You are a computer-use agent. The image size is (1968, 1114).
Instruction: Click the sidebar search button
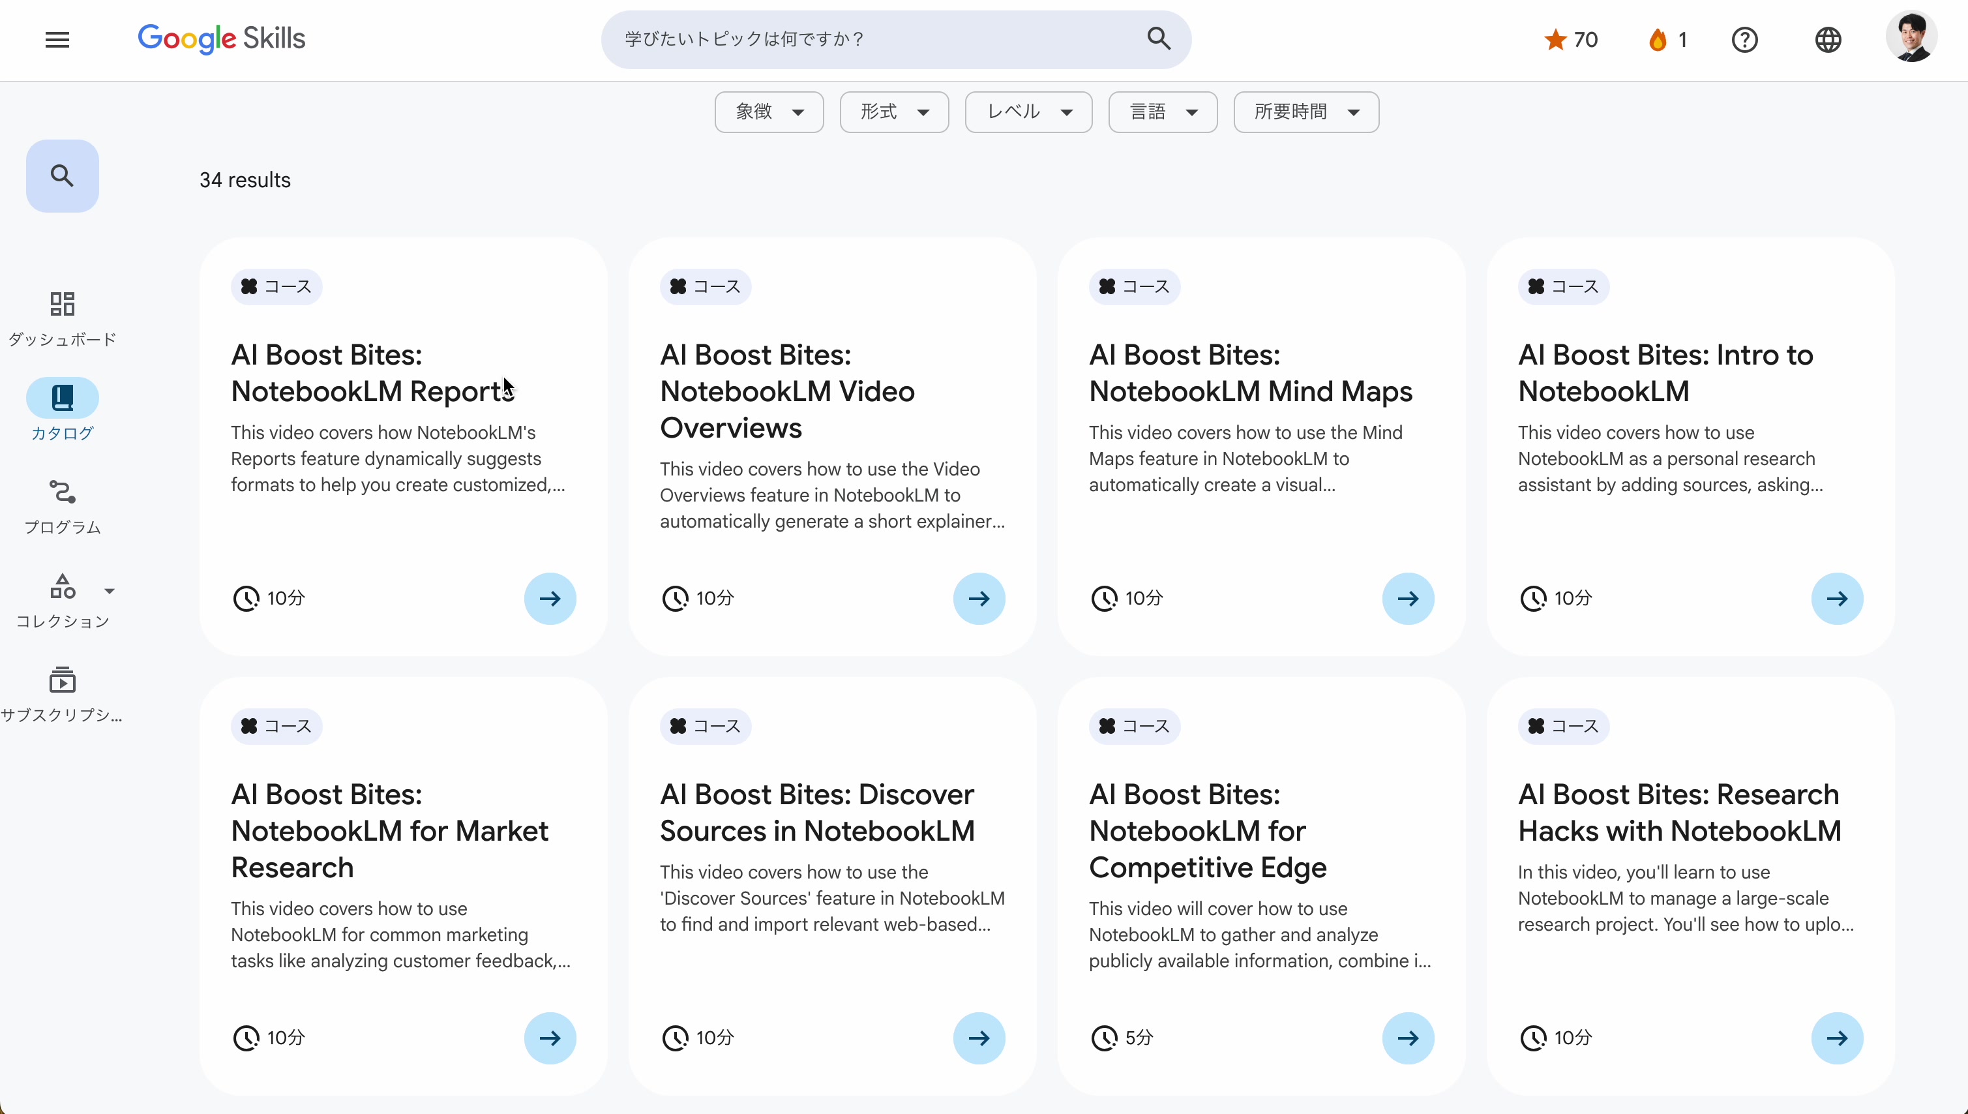63,176
